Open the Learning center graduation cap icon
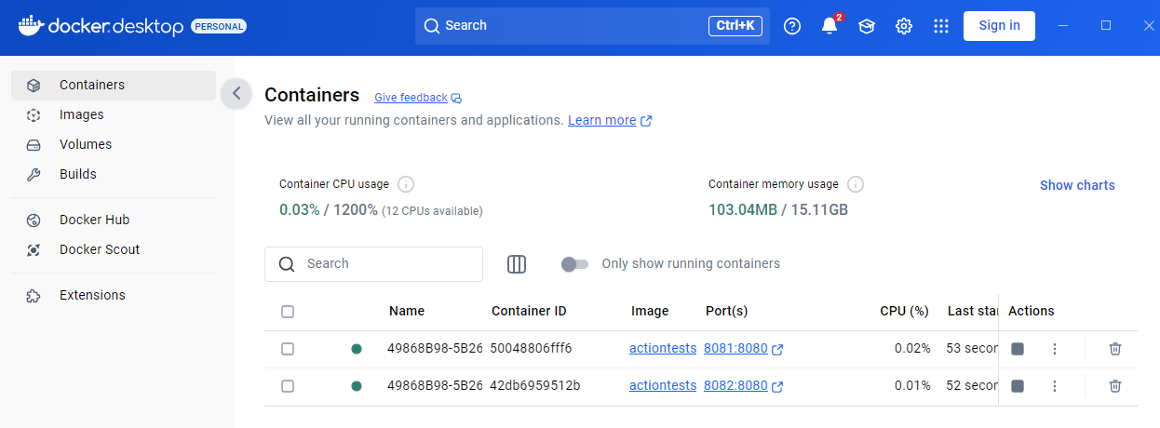 tap(867, 26)
